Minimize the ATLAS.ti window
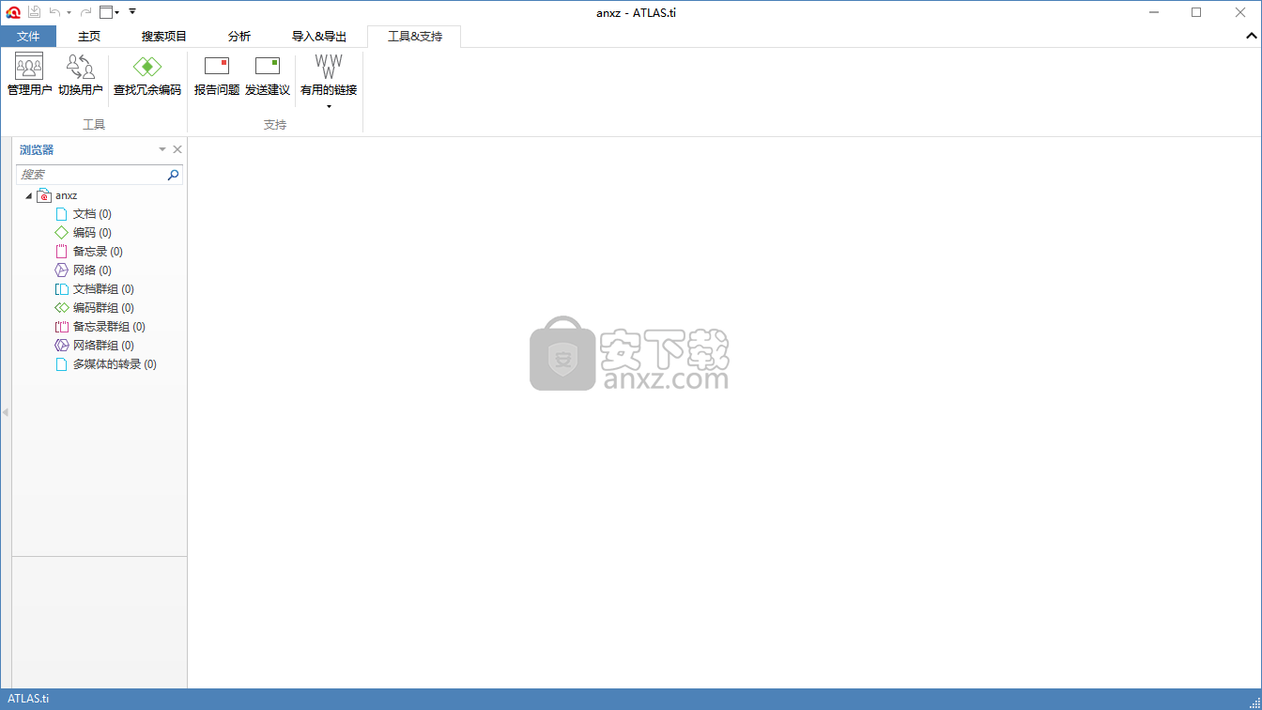Image resolution: width=1262 pixels, height=710 pixels. point(1153,12)
